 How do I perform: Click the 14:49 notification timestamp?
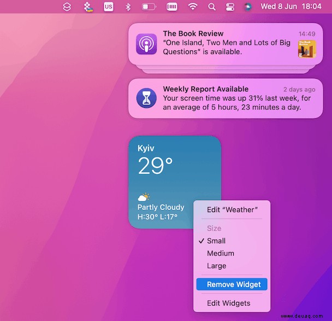coord(307,34)
